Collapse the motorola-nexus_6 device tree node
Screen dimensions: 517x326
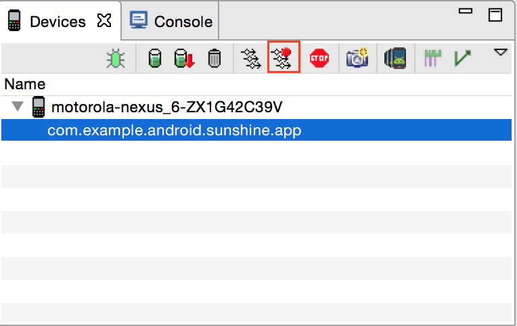pos(18,106)
